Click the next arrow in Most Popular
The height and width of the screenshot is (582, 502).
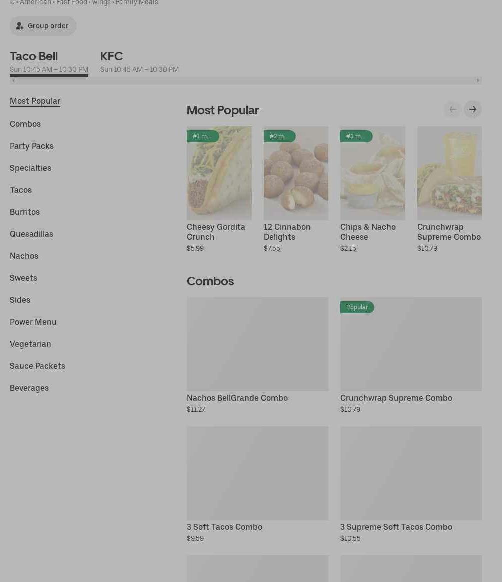click(472, 109)
